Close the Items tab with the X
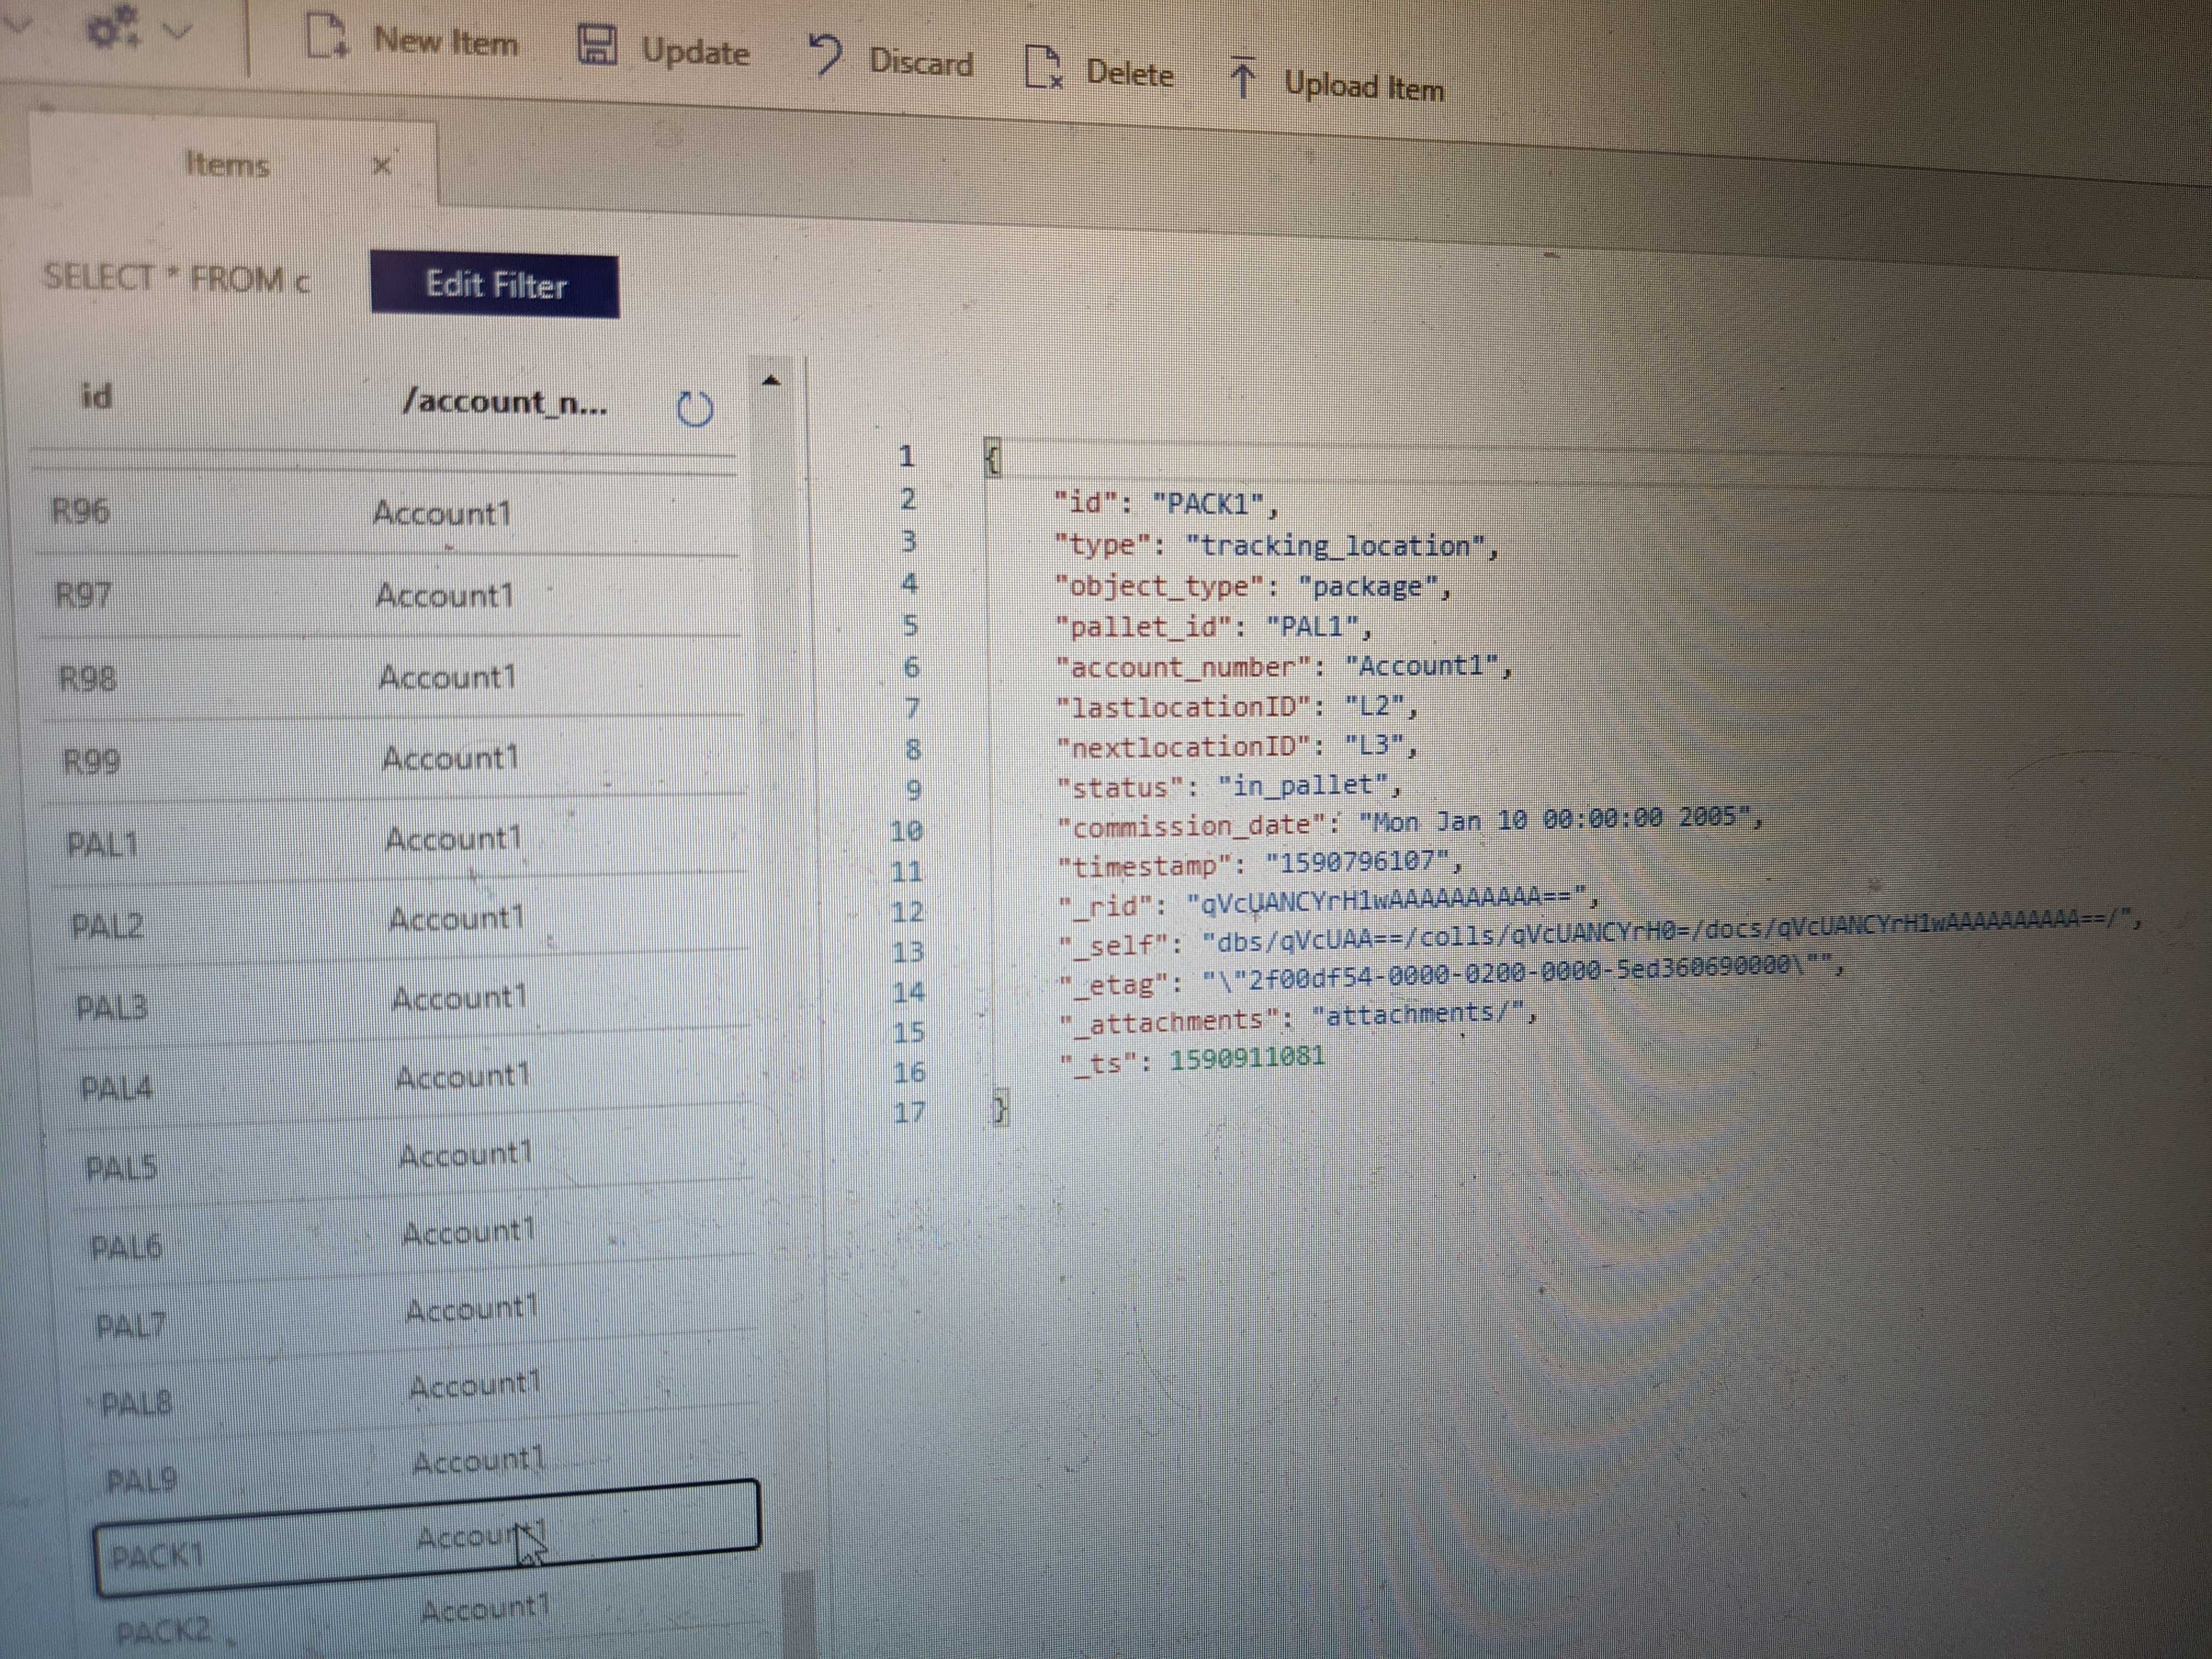Viewport: 2212px width, 1659px height. pos(381,165)
